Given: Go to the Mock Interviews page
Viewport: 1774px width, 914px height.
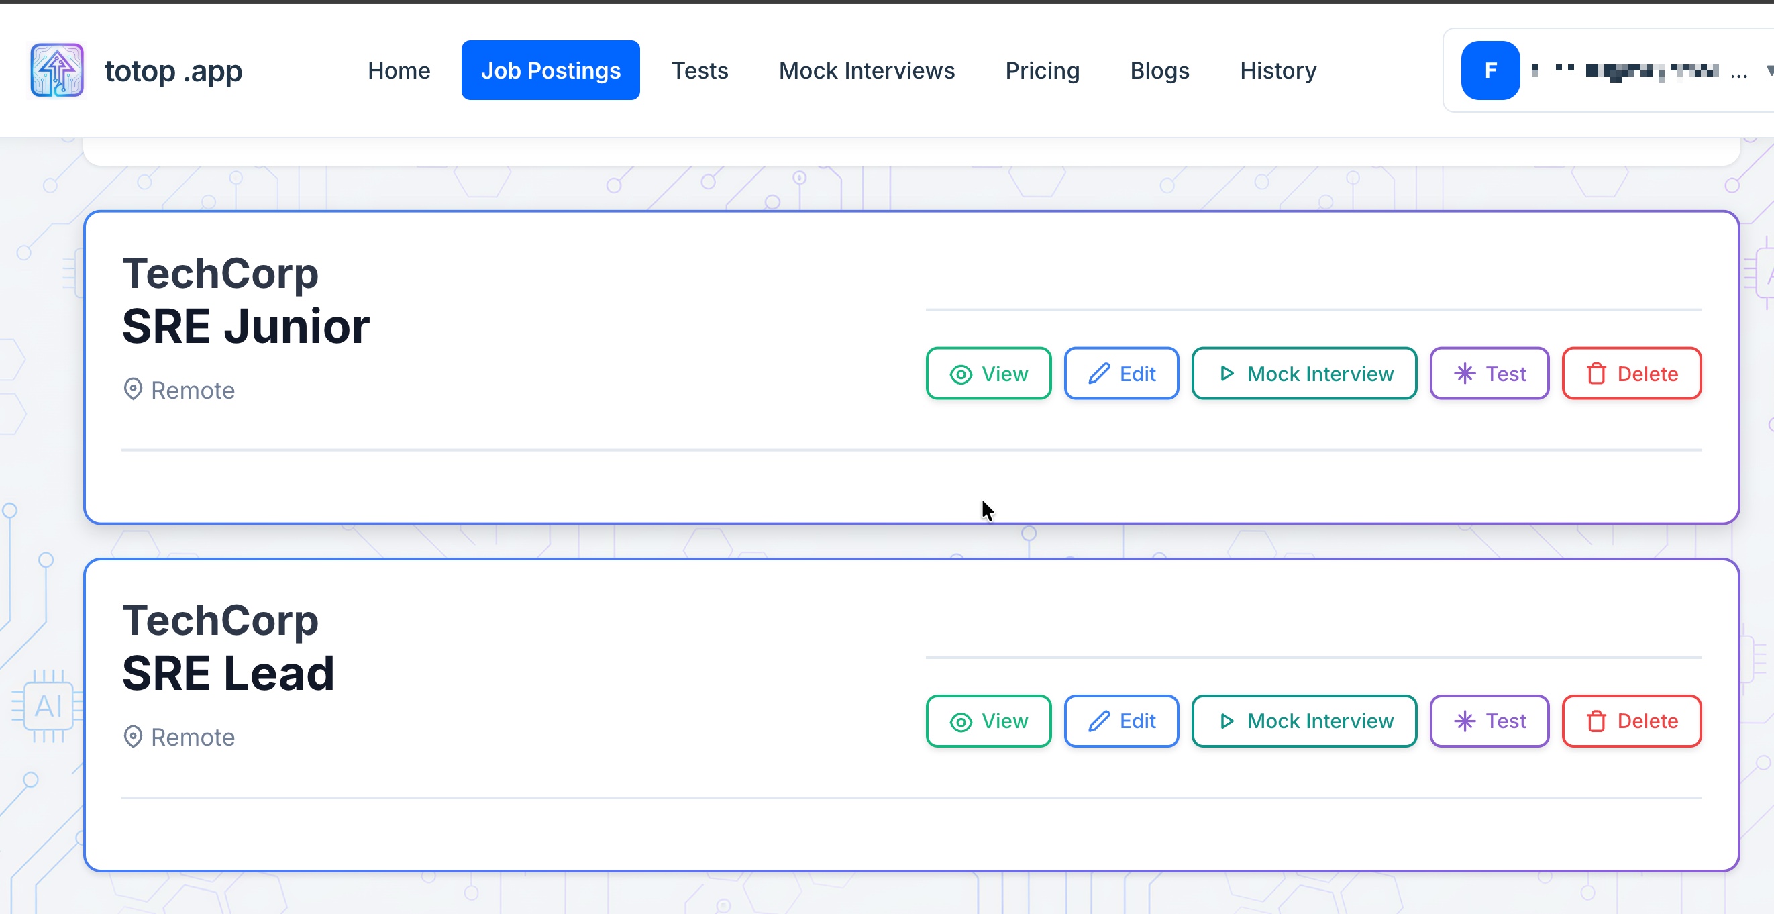Looking at the screenshot, I should point(866,70).
